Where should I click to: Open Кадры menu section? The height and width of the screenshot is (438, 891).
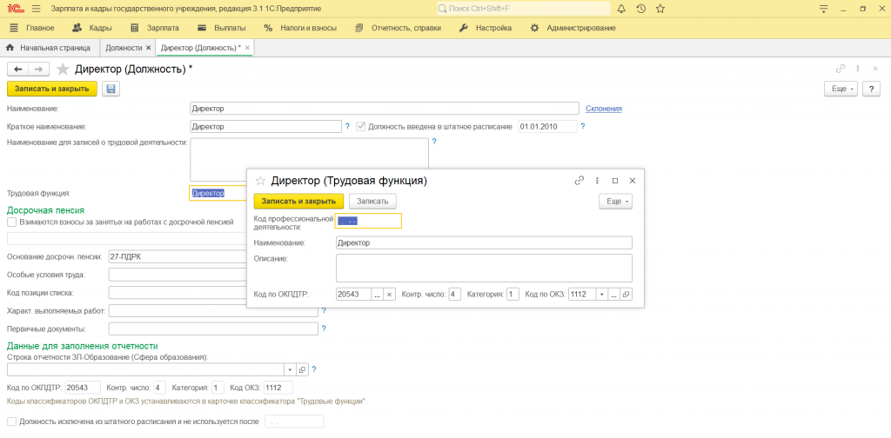pyautogui.click(x=92, y=28)
